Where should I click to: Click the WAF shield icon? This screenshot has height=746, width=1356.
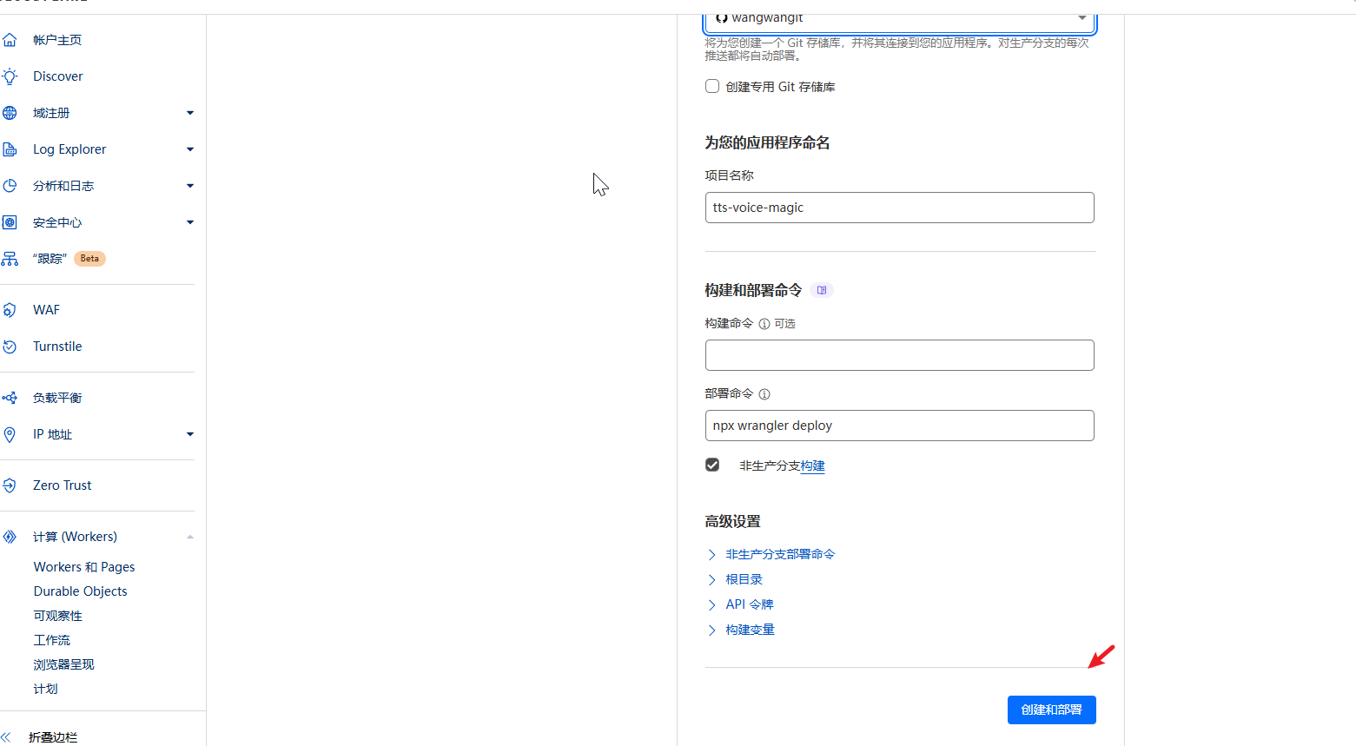pos(10,310)
